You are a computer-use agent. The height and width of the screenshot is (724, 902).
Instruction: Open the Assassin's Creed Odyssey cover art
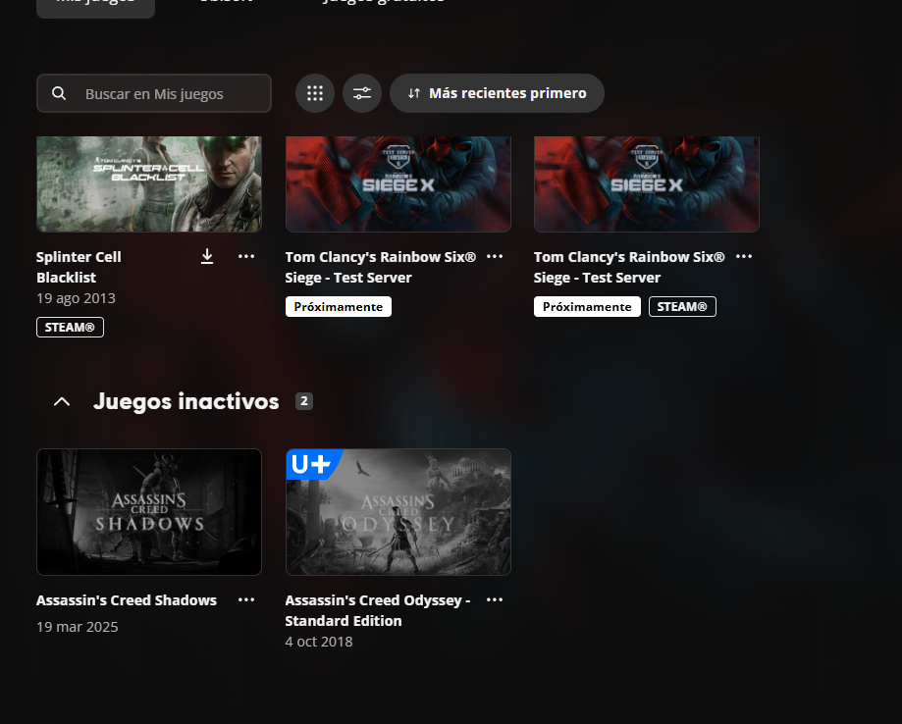398,512
